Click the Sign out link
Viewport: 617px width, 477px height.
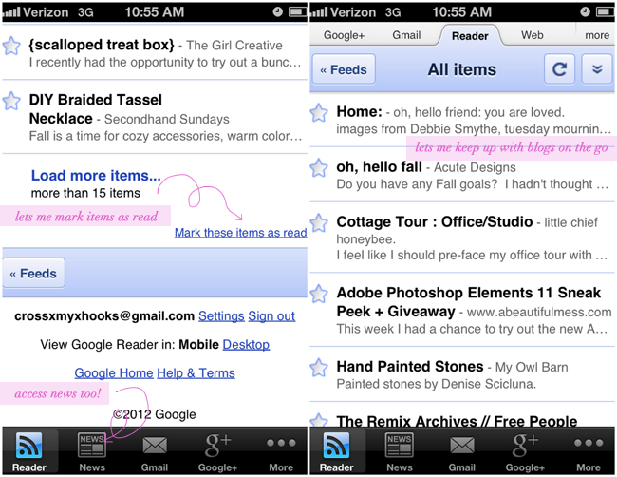[271, 315]
